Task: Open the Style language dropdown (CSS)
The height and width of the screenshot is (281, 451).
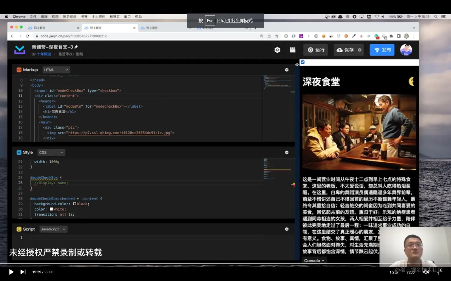Action: coord(51,153)
